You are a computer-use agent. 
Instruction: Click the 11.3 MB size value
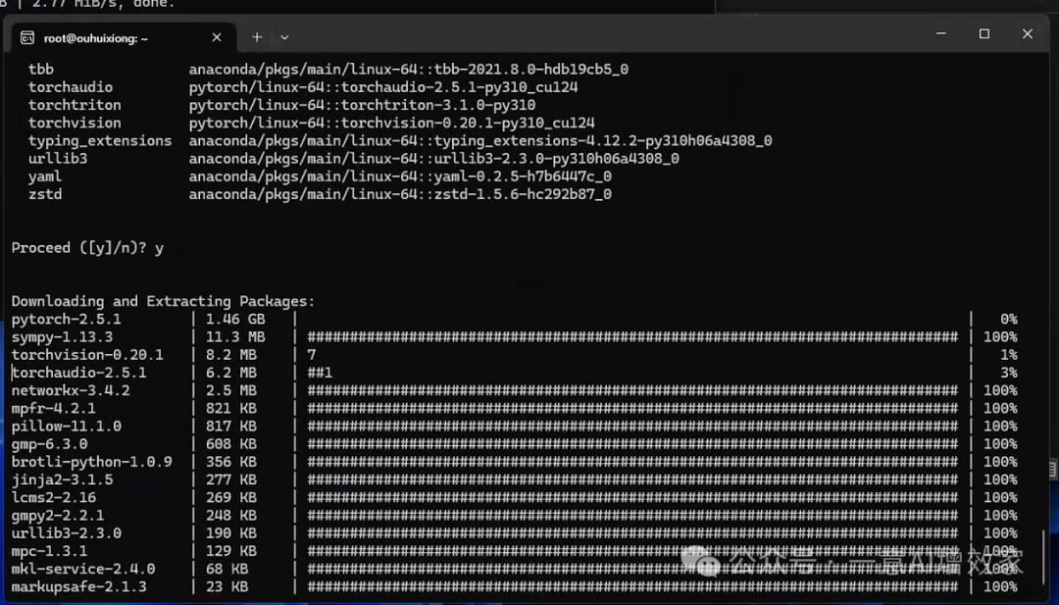pos(235,337)
